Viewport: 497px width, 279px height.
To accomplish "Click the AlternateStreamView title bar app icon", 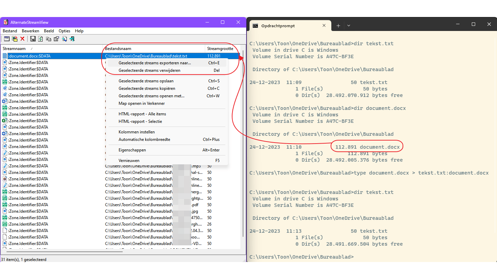I will [x=6, y=22].
